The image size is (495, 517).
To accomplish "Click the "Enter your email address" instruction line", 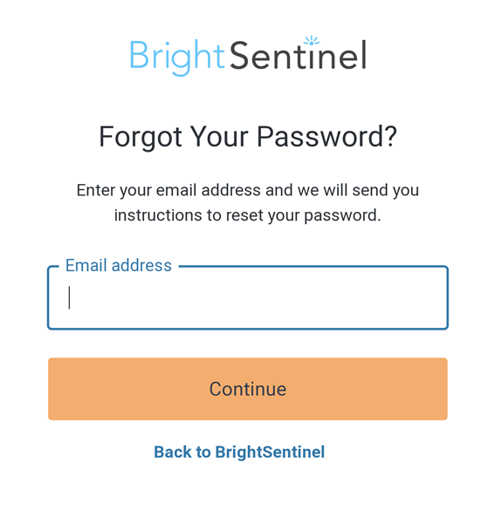I will point(248,191).
